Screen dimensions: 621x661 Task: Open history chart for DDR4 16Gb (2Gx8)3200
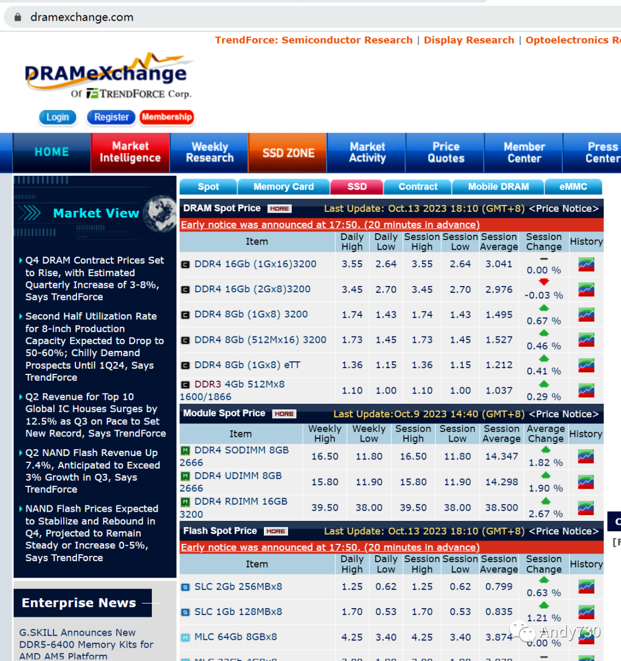586,289
